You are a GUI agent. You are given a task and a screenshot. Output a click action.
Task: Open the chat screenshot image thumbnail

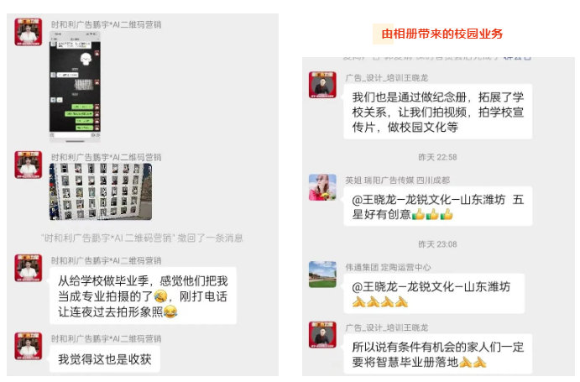coord(75,86)
